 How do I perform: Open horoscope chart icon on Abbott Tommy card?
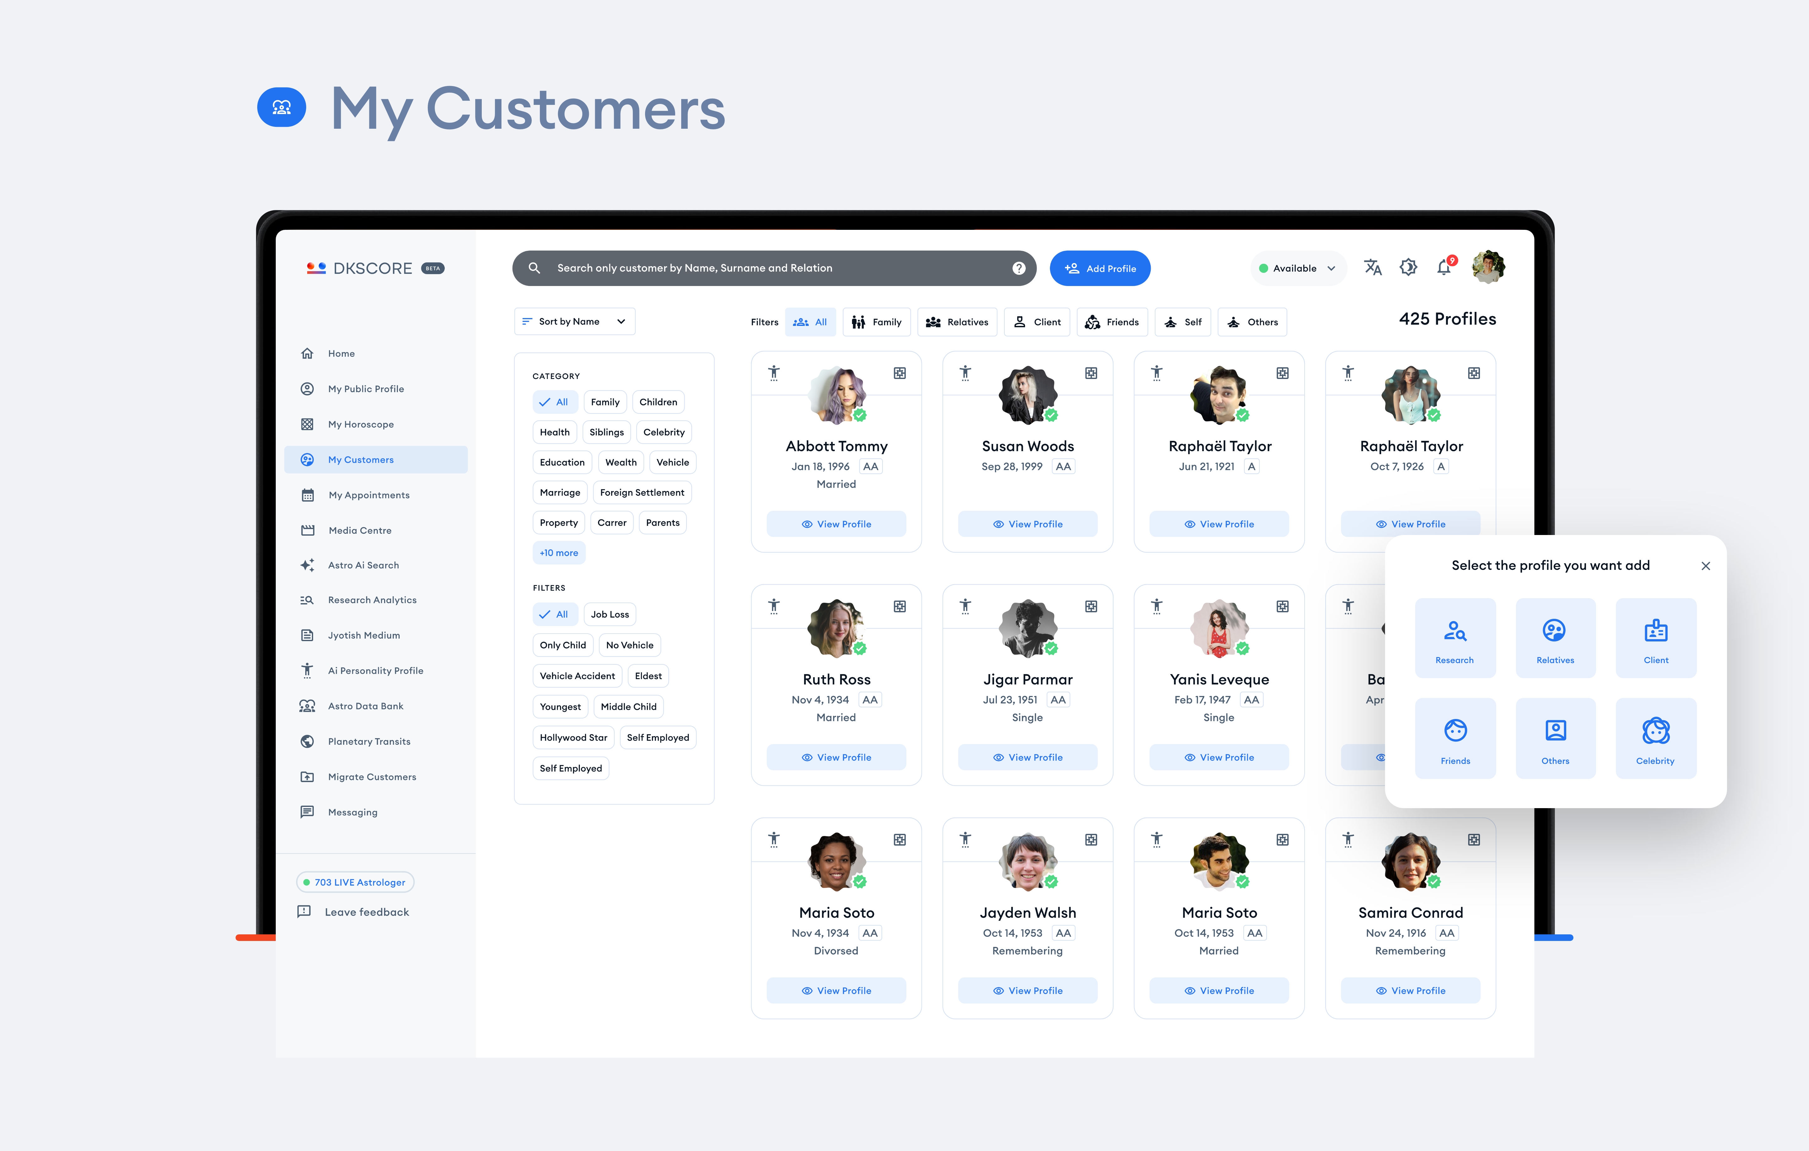[899, 373]
